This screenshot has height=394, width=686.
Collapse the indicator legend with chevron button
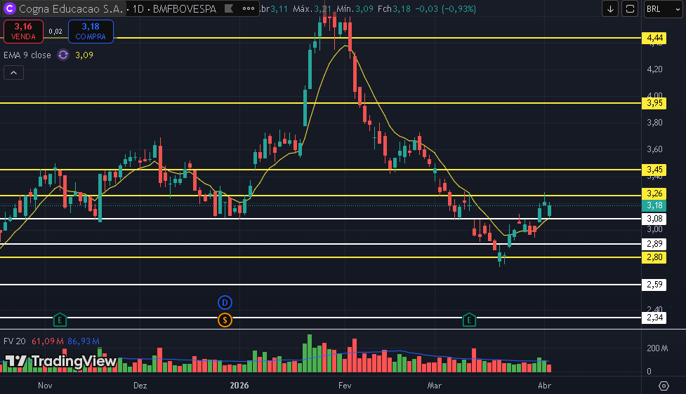point(13,73)
